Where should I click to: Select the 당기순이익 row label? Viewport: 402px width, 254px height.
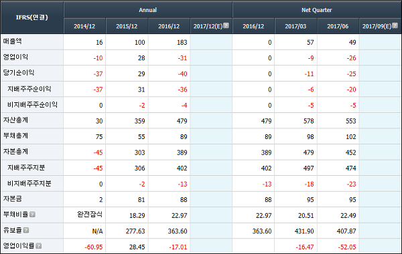19,73
